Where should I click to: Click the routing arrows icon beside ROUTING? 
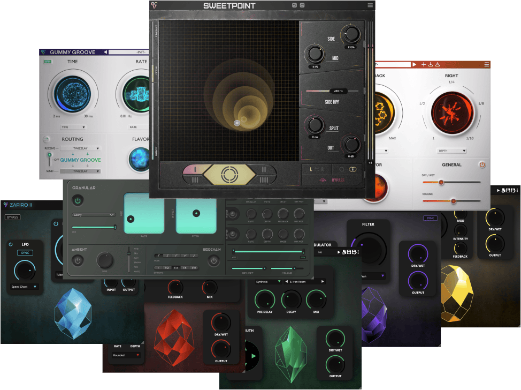[46, 139]
